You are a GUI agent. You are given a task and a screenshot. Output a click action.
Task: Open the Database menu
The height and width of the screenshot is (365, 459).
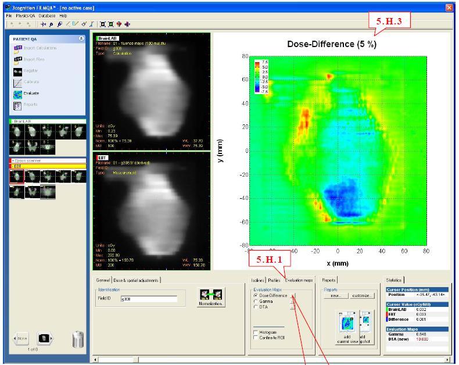pyautogui.click(x=47, y=16)
